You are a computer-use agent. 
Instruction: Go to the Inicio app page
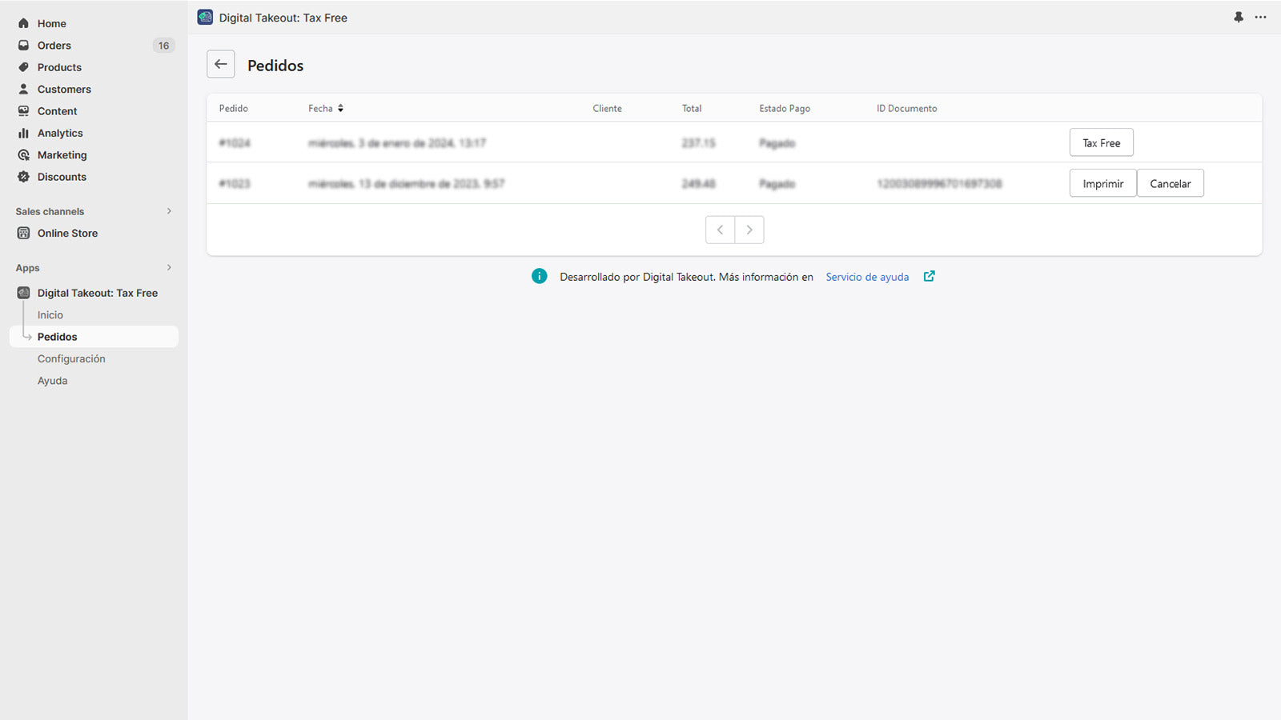(x=50, y=315)
